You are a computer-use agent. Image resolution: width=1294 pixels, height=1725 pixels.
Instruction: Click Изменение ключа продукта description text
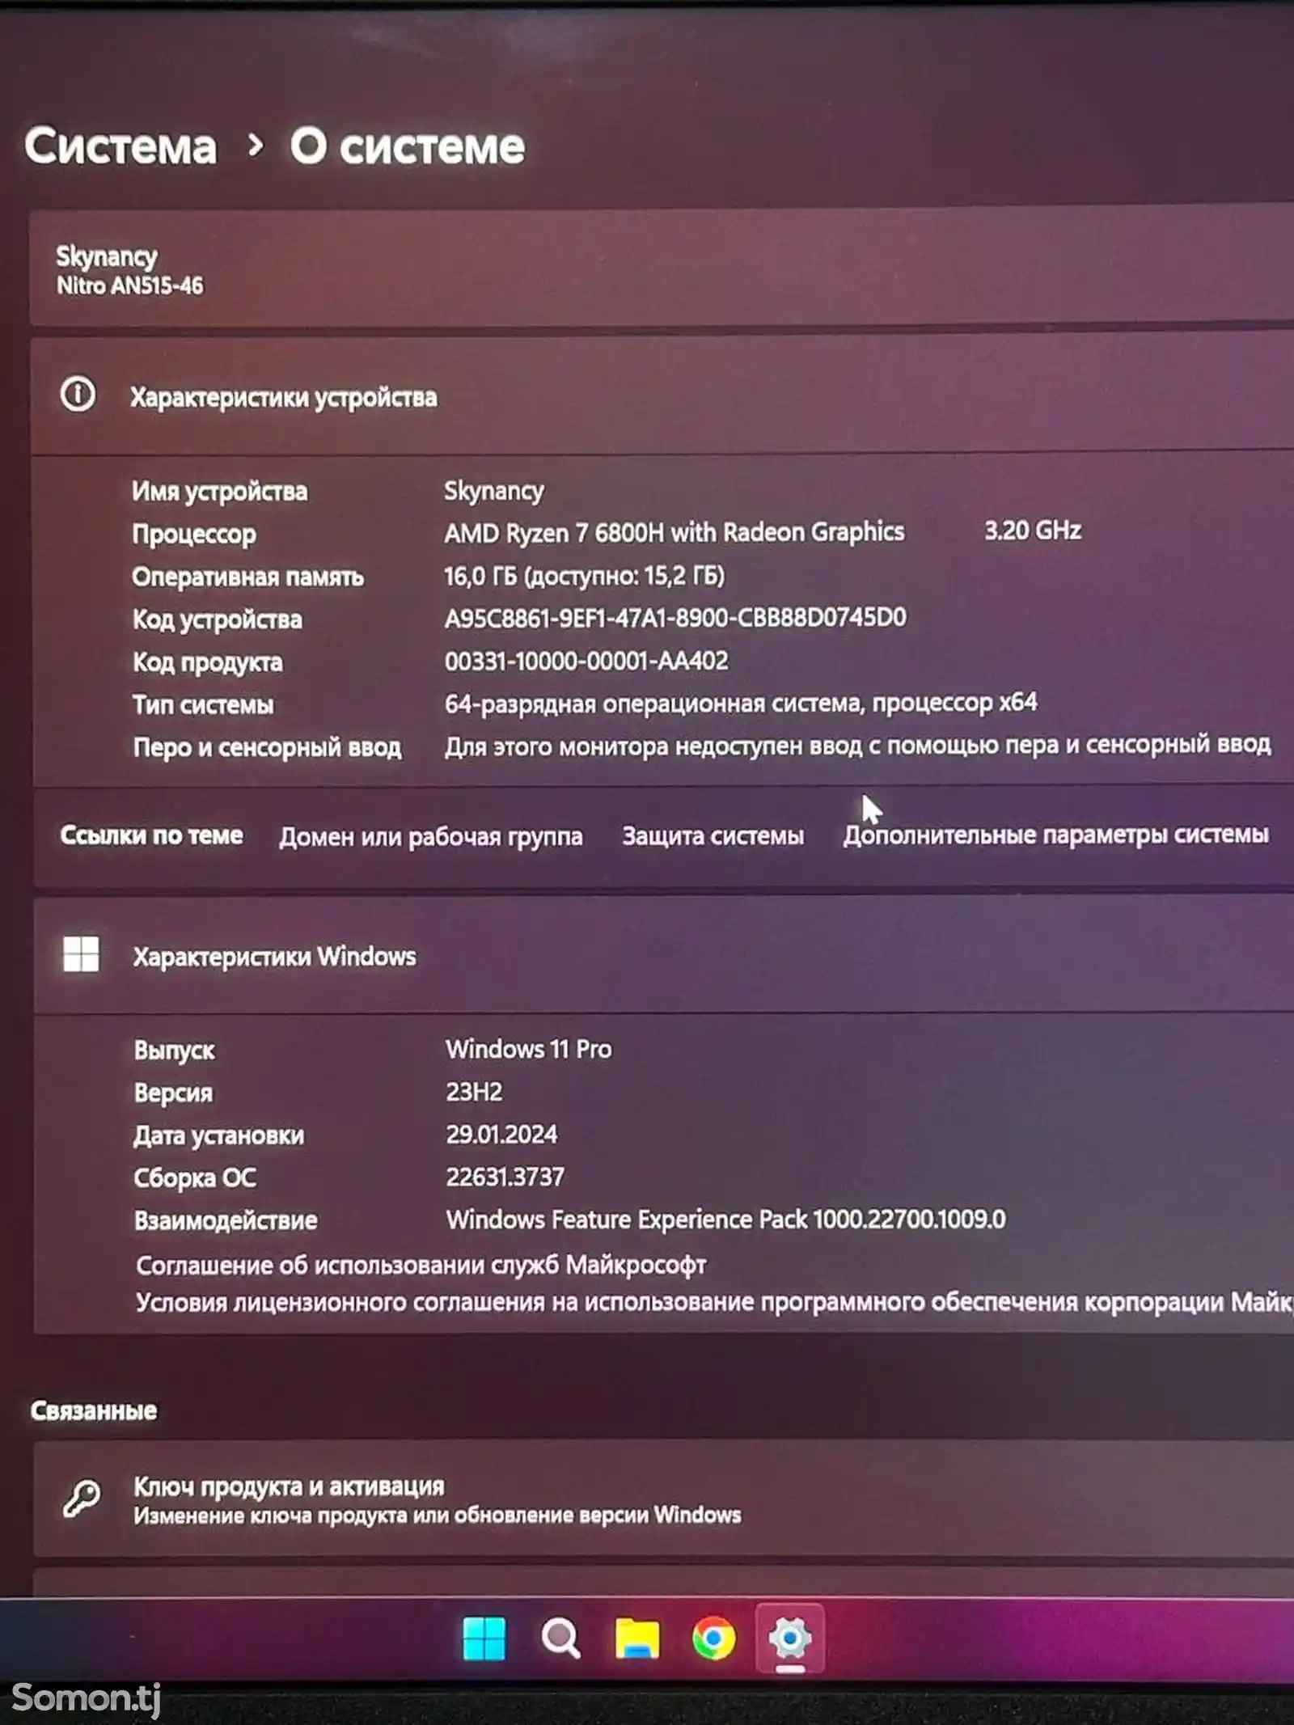(438, 1515)
